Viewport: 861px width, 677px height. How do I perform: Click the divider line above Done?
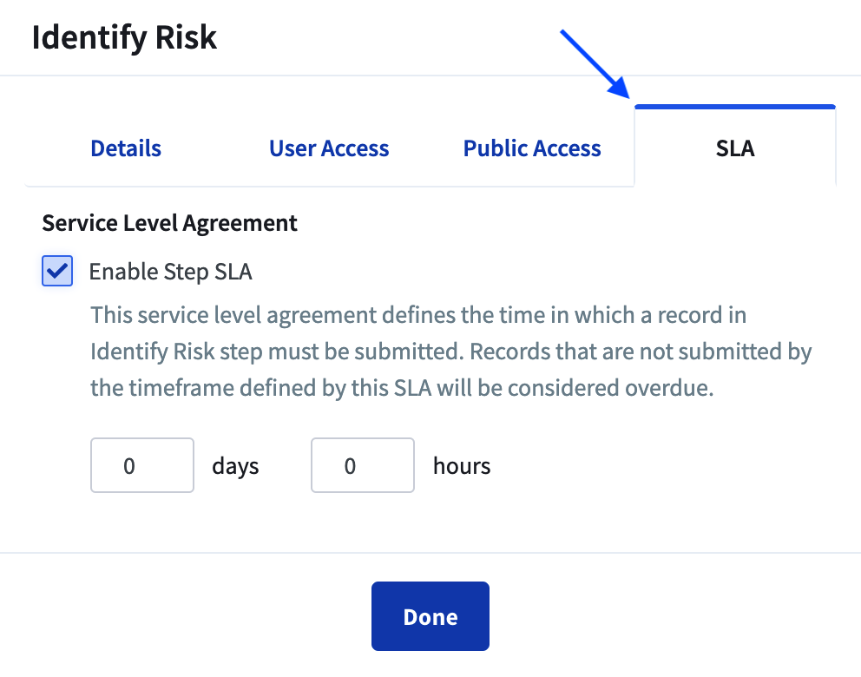point(430,553)
